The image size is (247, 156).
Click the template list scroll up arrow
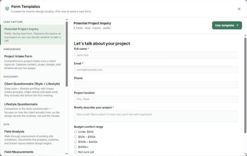(67, 19)
